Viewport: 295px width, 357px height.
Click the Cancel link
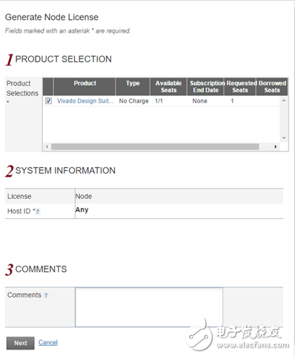point(48,342)
